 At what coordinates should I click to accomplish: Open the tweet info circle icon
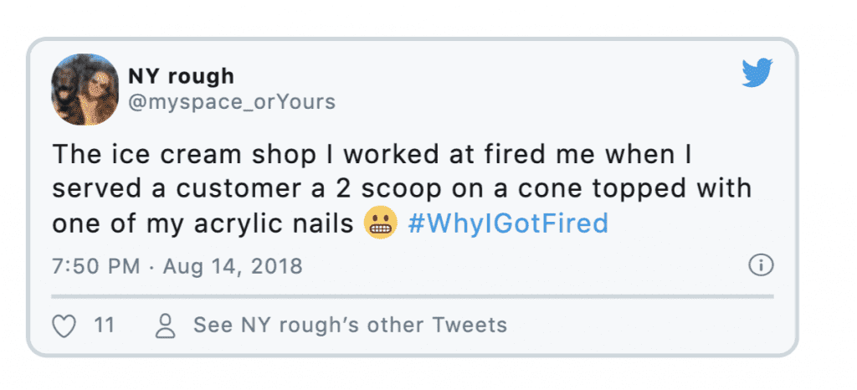tap(761, 266)
